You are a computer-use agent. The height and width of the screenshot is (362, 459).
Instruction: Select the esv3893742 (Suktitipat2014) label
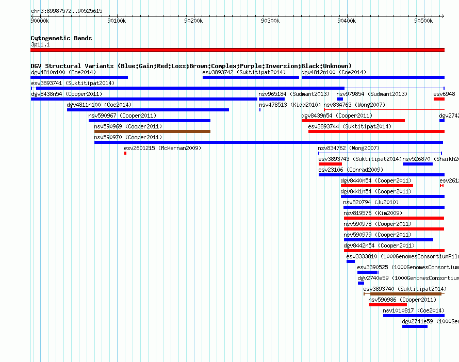(x=244, y=72)
